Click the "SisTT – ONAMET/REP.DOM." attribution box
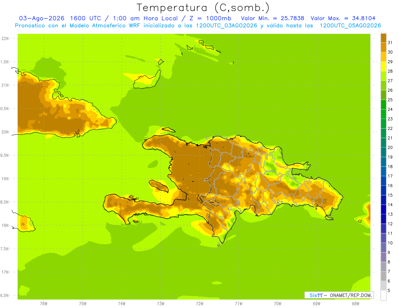Screen dimensions: 399x308 point(339,295)
